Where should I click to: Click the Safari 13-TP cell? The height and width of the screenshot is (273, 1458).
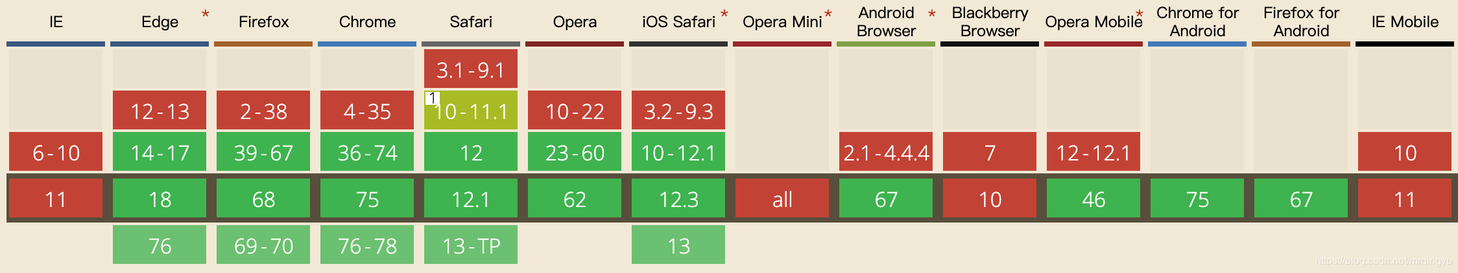pyautogui.click(x=471, y=245)
